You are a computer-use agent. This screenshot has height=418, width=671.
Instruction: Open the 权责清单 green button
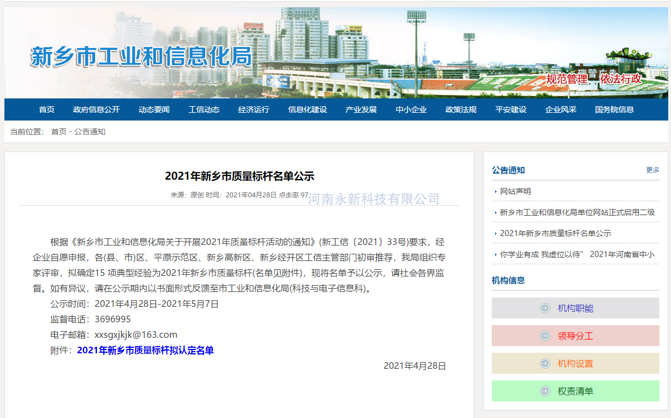(x=575, y=391)
